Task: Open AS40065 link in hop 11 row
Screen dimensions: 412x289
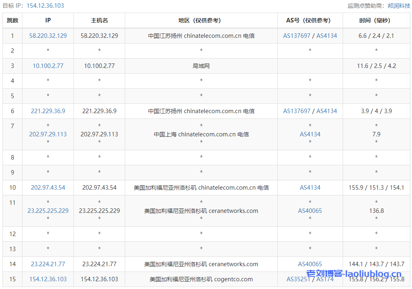Action: (310, 211)
